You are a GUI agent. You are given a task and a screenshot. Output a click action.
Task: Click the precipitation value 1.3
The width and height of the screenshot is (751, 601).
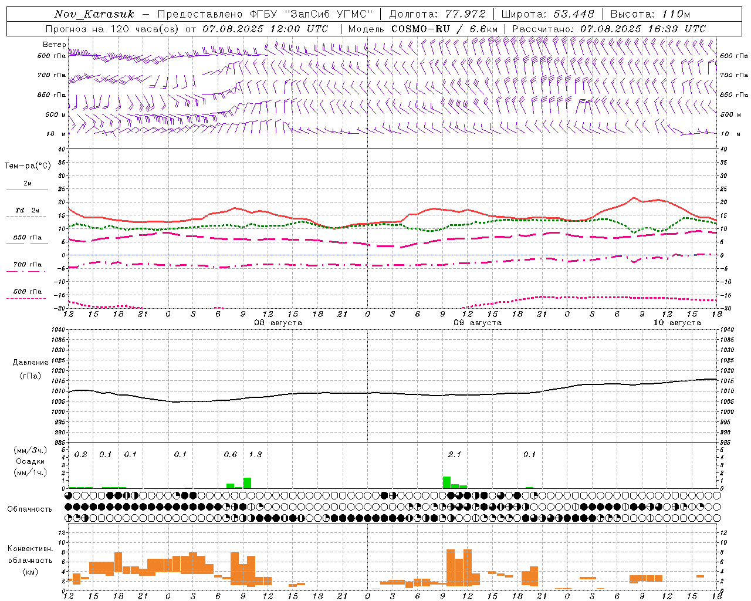255,455
